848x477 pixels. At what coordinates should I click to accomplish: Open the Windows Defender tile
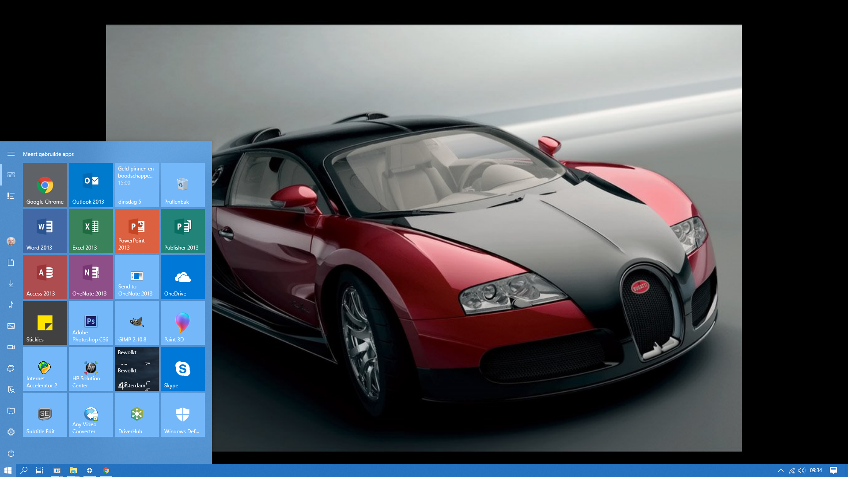pos(182,415)
